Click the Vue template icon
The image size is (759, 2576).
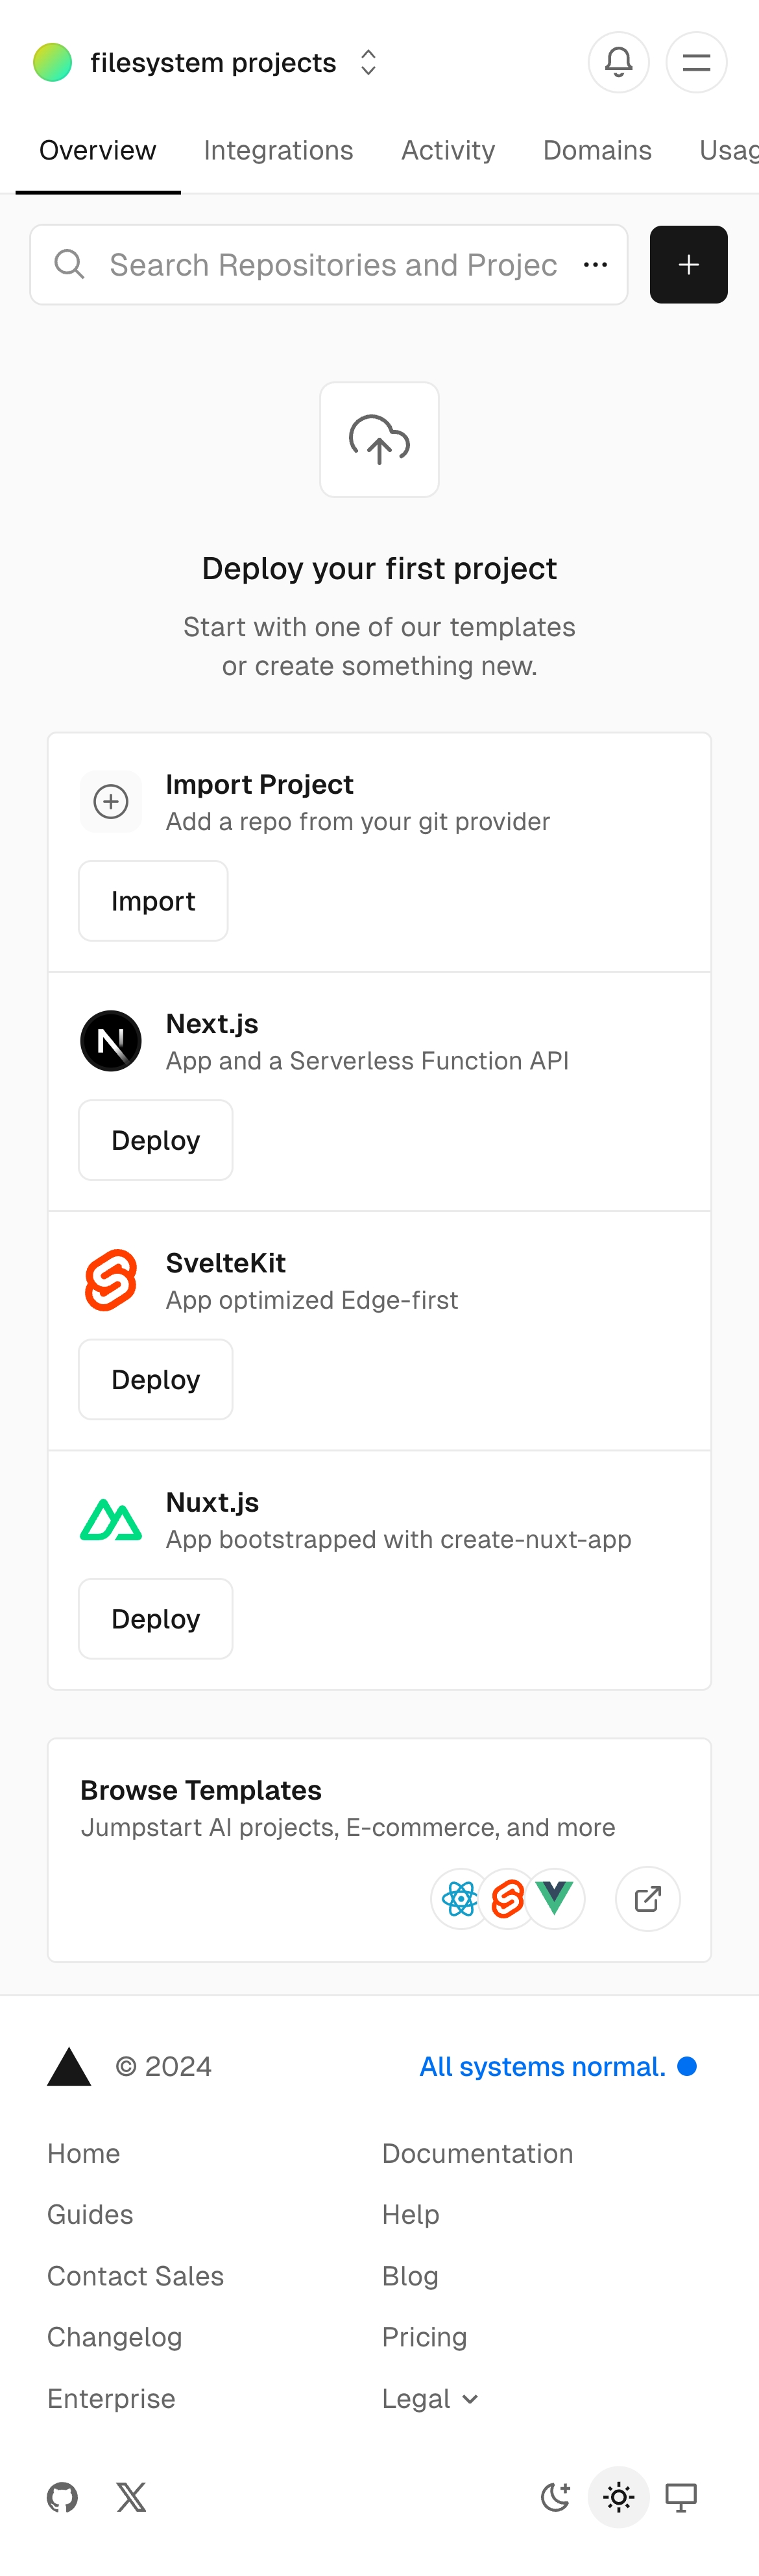pos(554,1898)
